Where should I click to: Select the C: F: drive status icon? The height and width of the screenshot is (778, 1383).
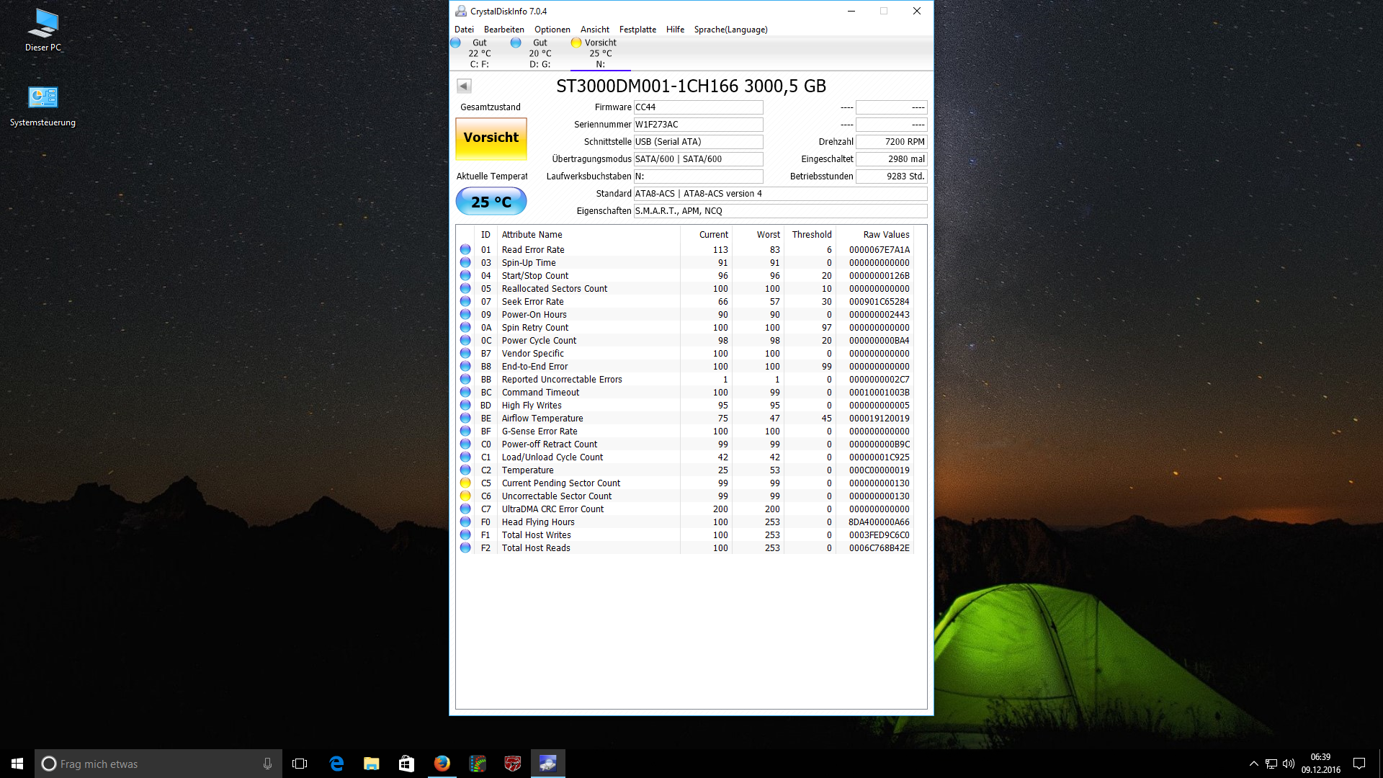[x=456, y=43]
